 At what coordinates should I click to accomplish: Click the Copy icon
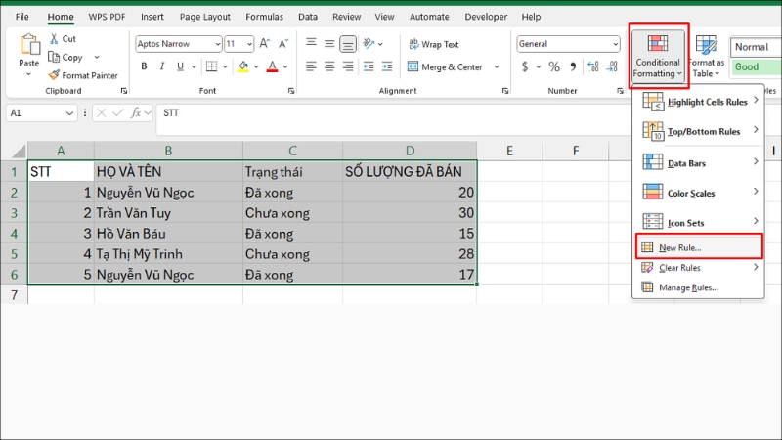tap(54, 57)
